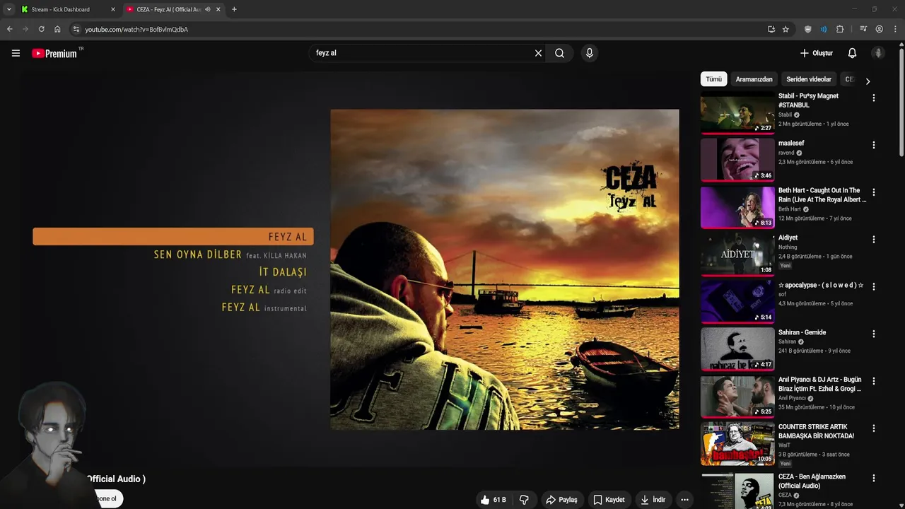
Task: Open options for Anıl Piyancı video
Action: tap(874, 381)
